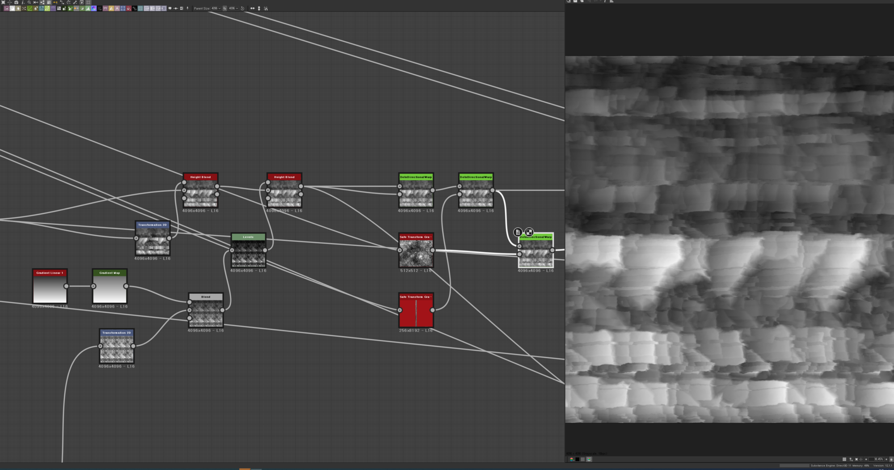The height and width of the screenshot is (470, 894).
Task: Add a Curve node from toolbar
Action: tap(30, 8)
